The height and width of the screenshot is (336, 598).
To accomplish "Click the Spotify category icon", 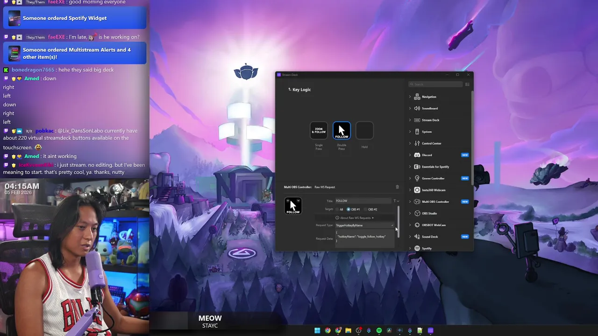I will point(417,248).
